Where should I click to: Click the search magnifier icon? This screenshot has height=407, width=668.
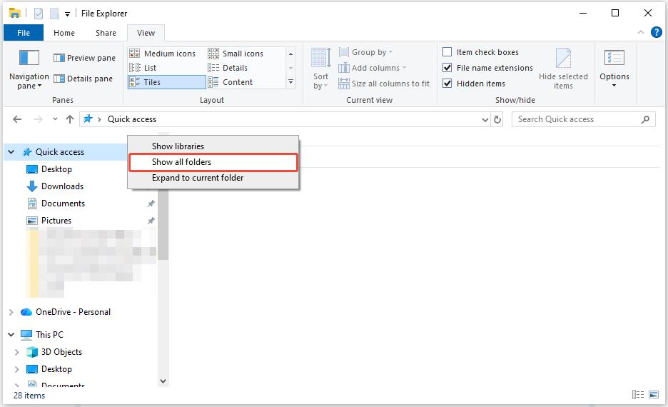pos(645,119)
